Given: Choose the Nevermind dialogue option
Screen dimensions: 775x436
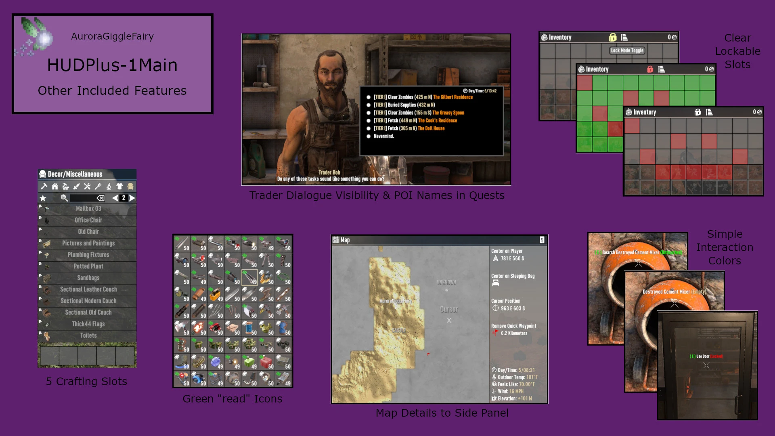Looking at the screenshot, I should pos(383,136).
